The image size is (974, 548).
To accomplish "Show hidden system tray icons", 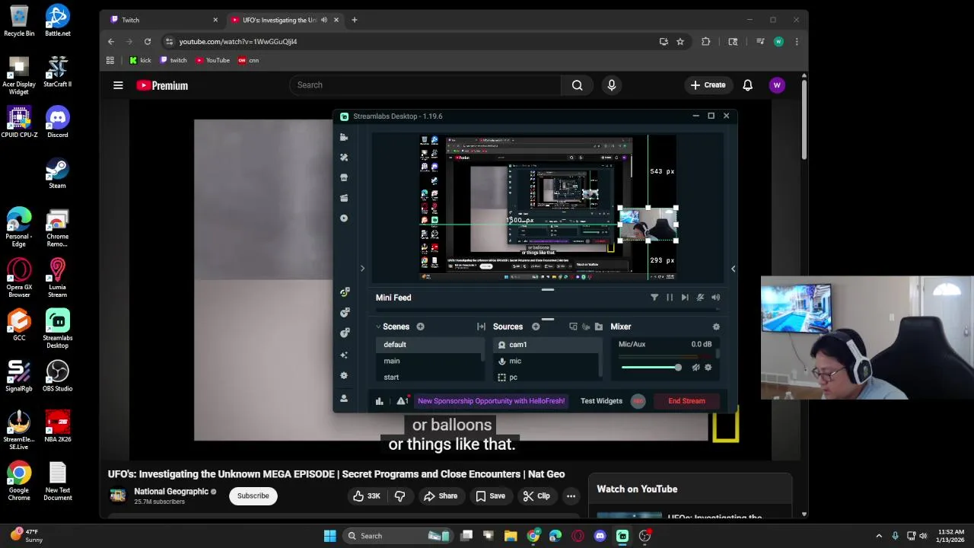I will click(879, 536).
